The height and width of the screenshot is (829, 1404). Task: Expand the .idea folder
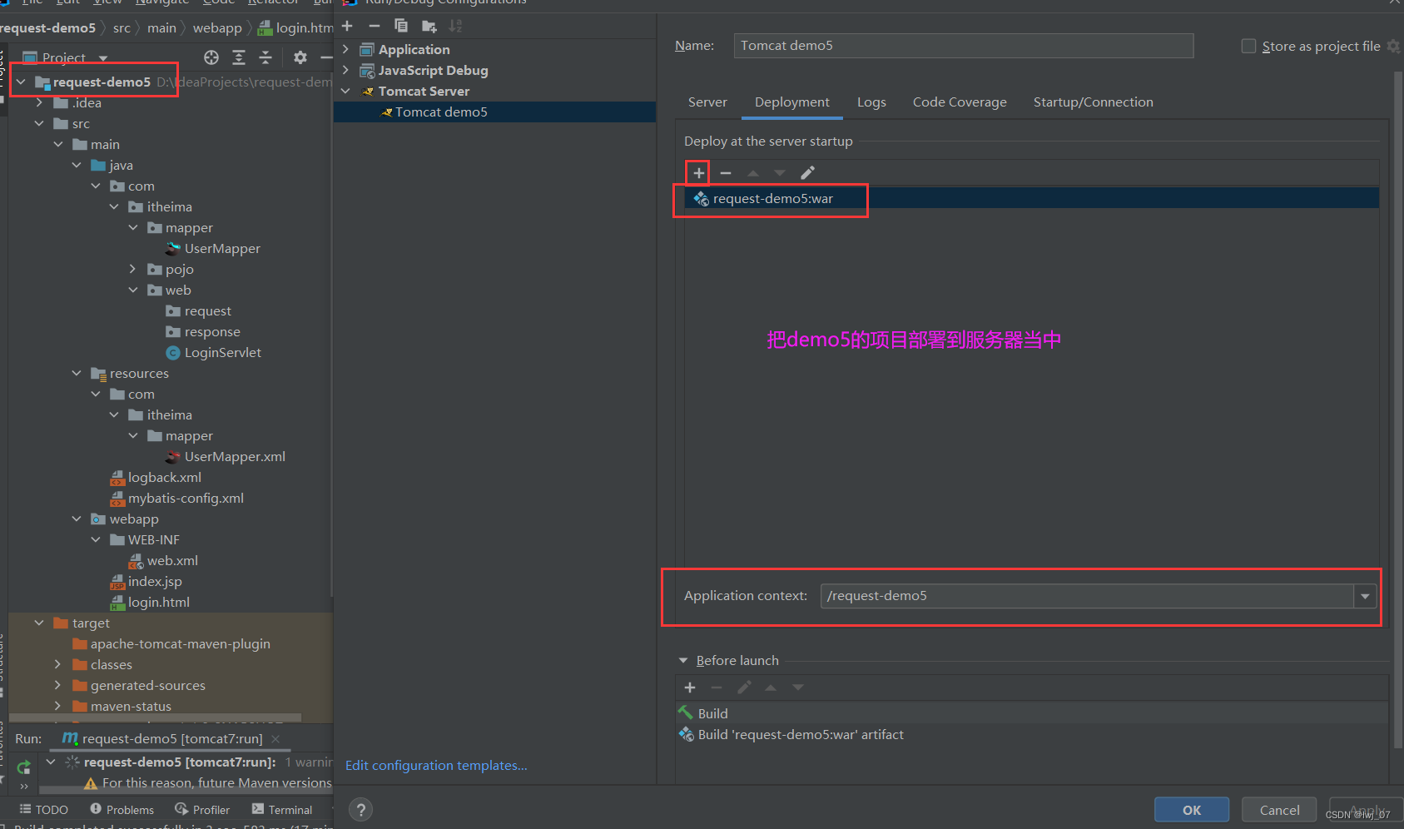tap(39, 102)
